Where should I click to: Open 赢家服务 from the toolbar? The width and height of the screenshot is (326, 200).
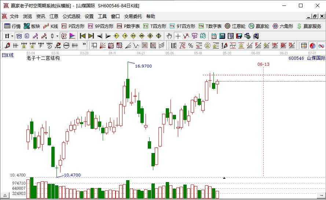click(x=309, y=26)
